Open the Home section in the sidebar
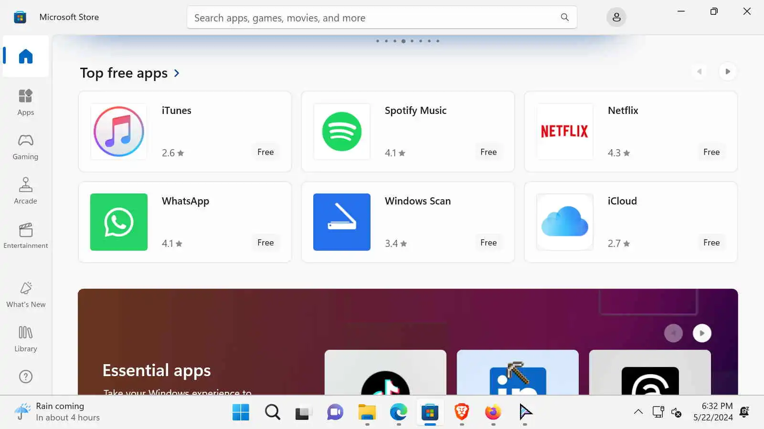 pyautogui.click(x=26, y=56)
